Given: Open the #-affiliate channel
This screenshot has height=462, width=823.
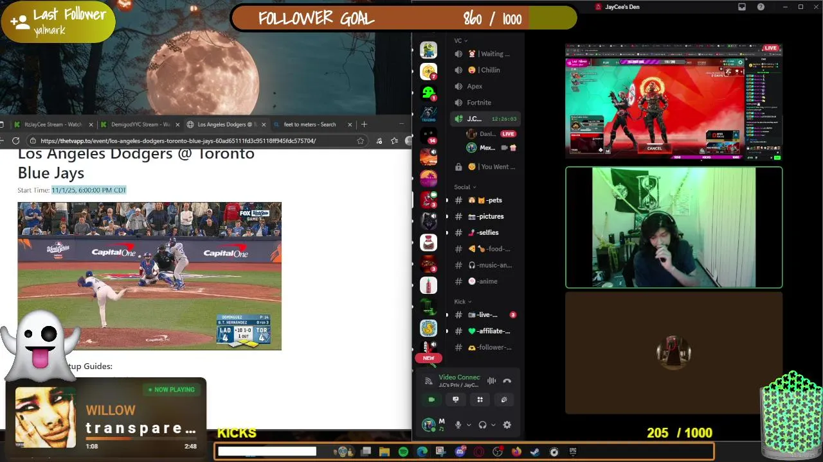Looking at the screenshot, I should (485, 331).
